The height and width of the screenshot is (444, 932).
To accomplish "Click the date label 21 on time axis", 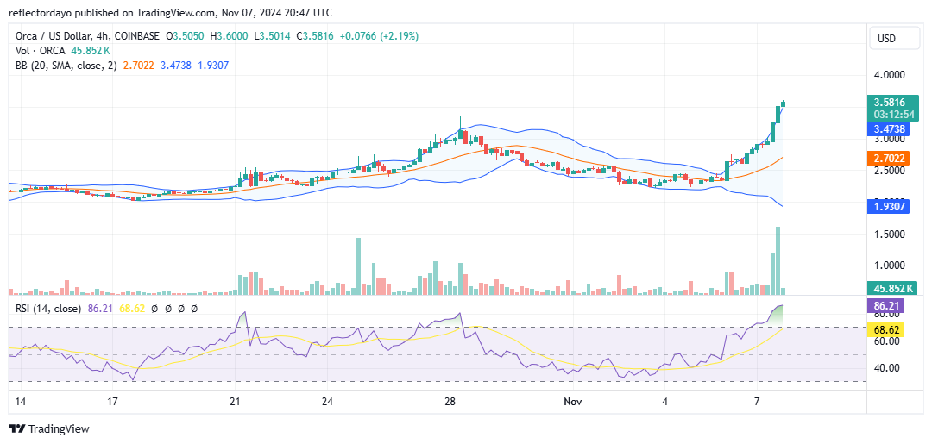I will [235, 402].
